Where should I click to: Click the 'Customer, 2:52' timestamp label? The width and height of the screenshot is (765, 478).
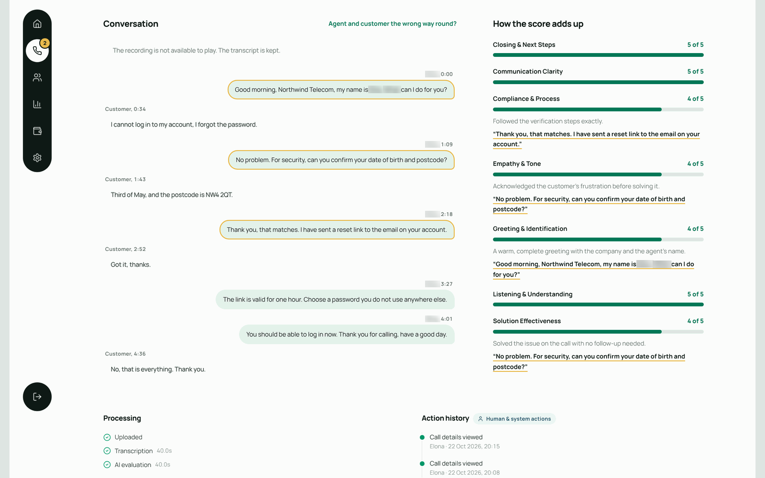point(125,250)
